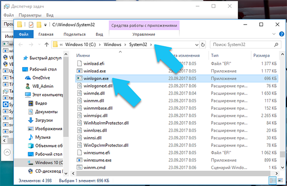Expand the ribbon with the chevron
Viewport: 287px width, 186px height.
point(274,34)
